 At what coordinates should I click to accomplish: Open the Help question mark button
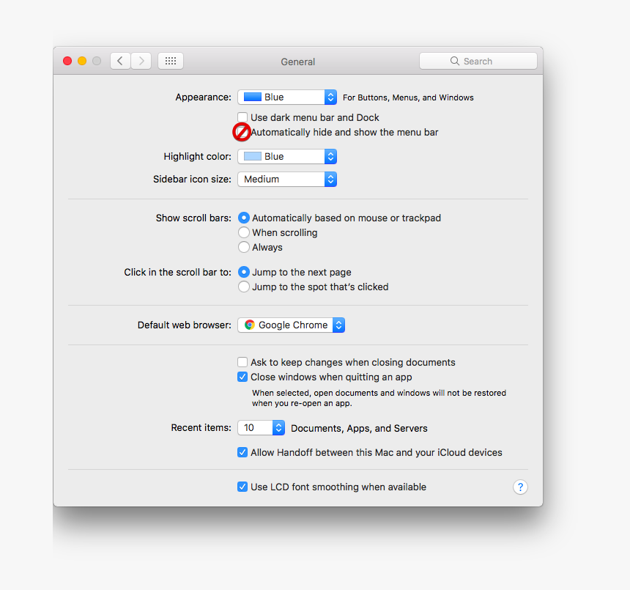(x=520, y=487)
